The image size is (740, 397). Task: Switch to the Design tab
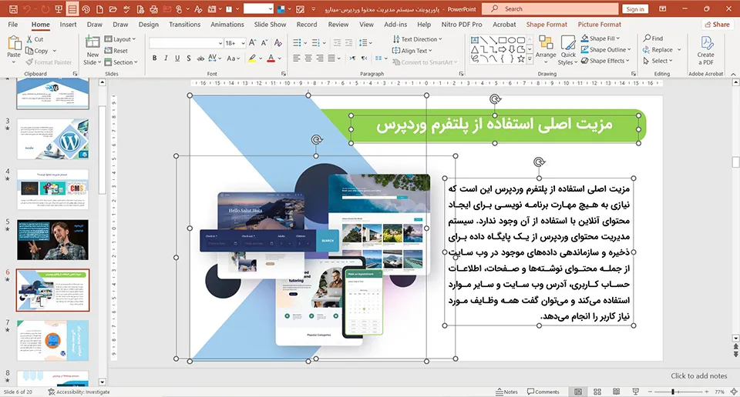click(x=148, y=25)
